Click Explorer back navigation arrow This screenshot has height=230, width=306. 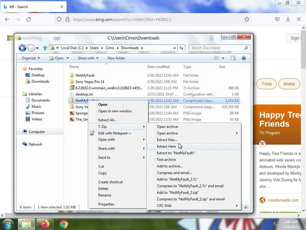(22, 48)
